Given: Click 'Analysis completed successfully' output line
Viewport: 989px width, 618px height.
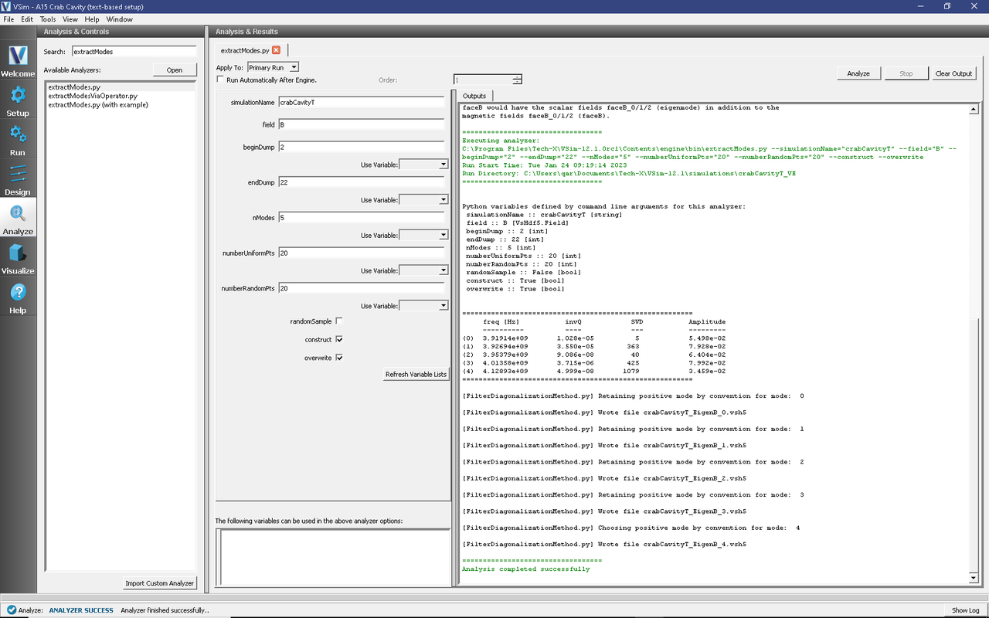Looking at the screenshot, I should pos(525,569).
